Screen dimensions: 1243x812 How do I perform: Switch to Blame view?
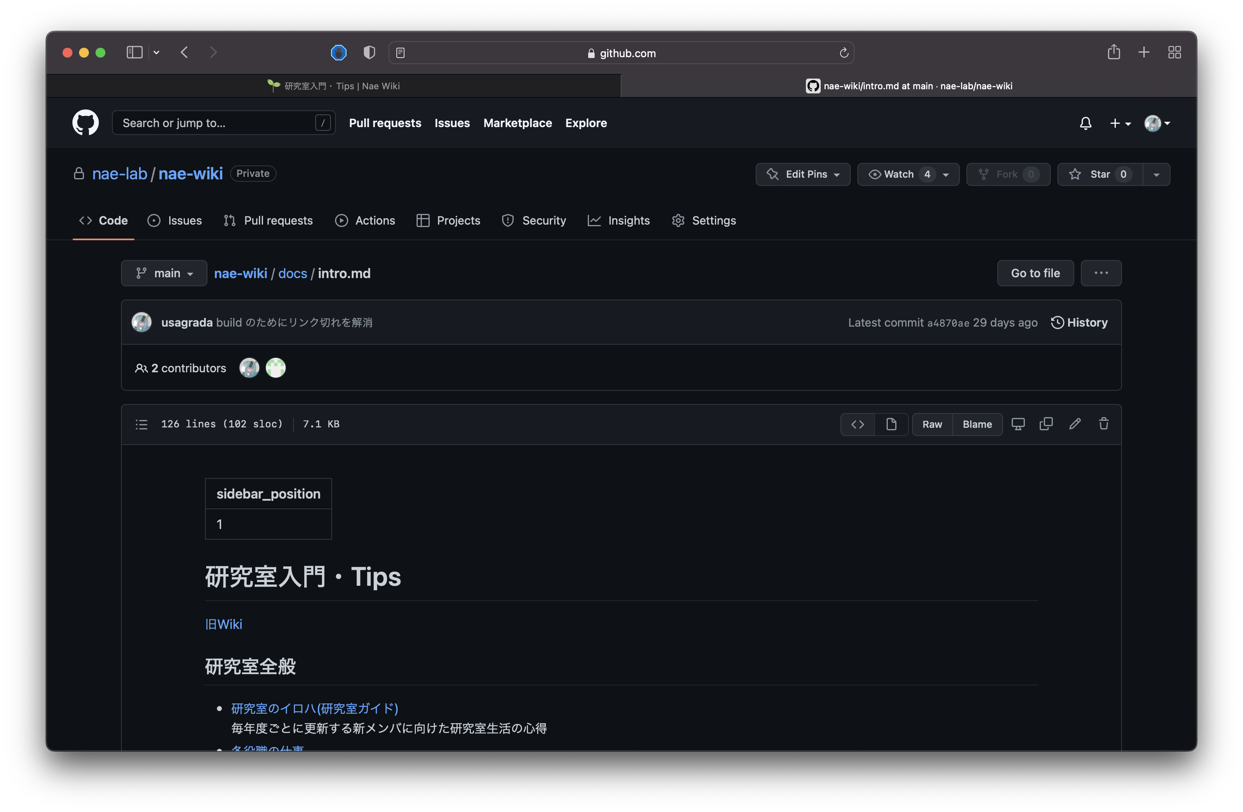[977, 424]
